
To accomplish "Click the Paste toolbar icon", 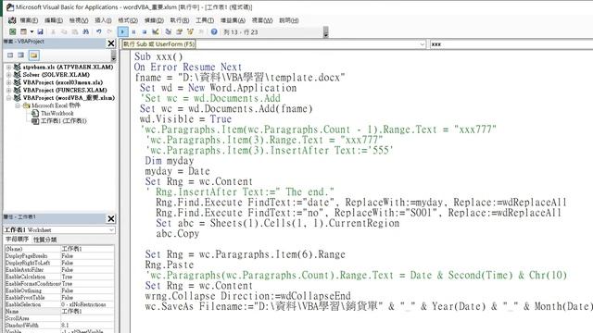I will pyautogui.click(x=75, y=32).
